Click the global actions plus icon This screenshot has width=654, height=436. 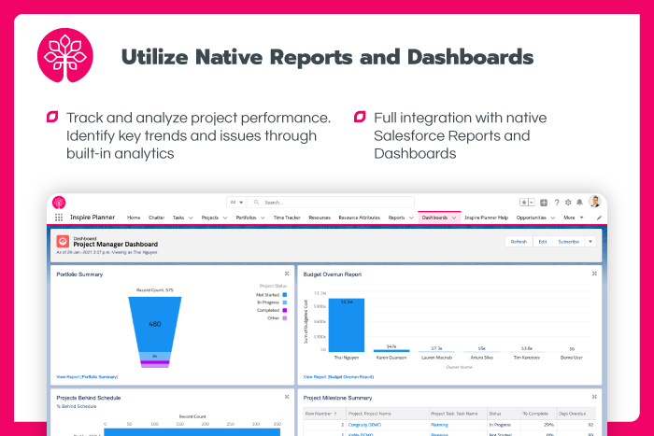tap(544, 203)
